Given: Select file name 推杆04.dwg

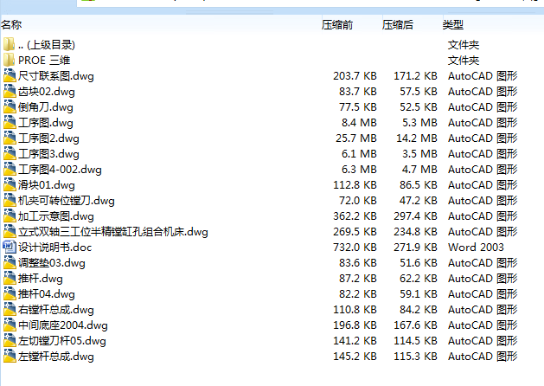Looking at the screenshot, I should [x=47, y=294].
